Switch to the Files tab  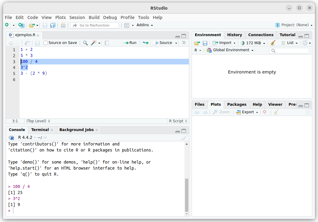[x=199, y=105]
